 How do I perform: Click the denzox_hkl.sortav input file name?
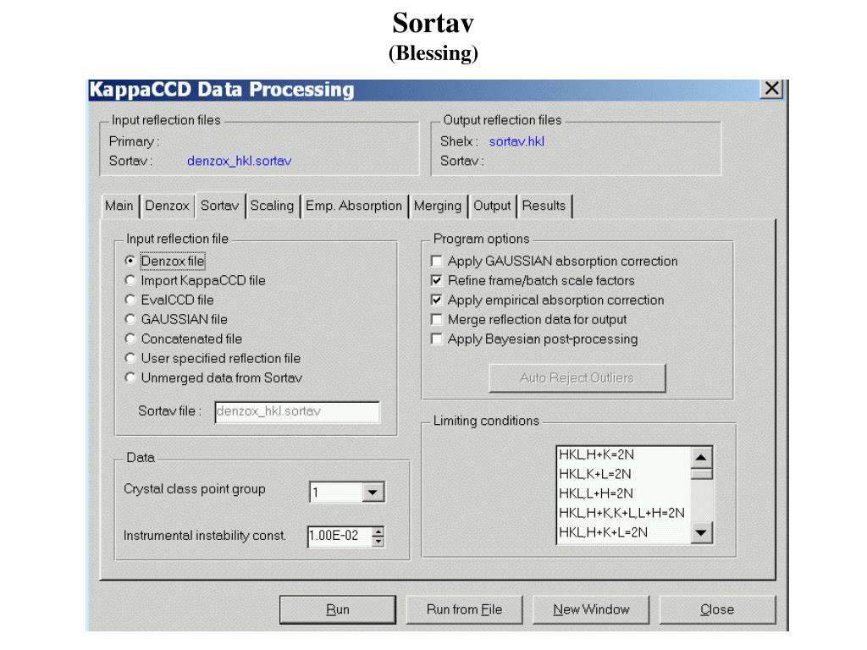[x=240, y=161]
